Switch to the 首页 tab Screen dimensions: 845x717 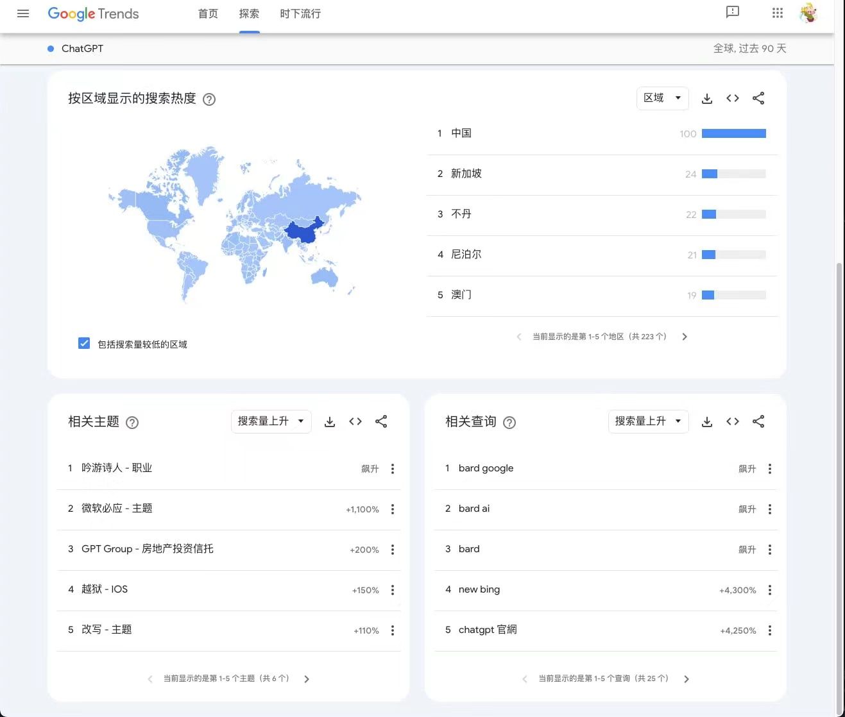[208, 14]
